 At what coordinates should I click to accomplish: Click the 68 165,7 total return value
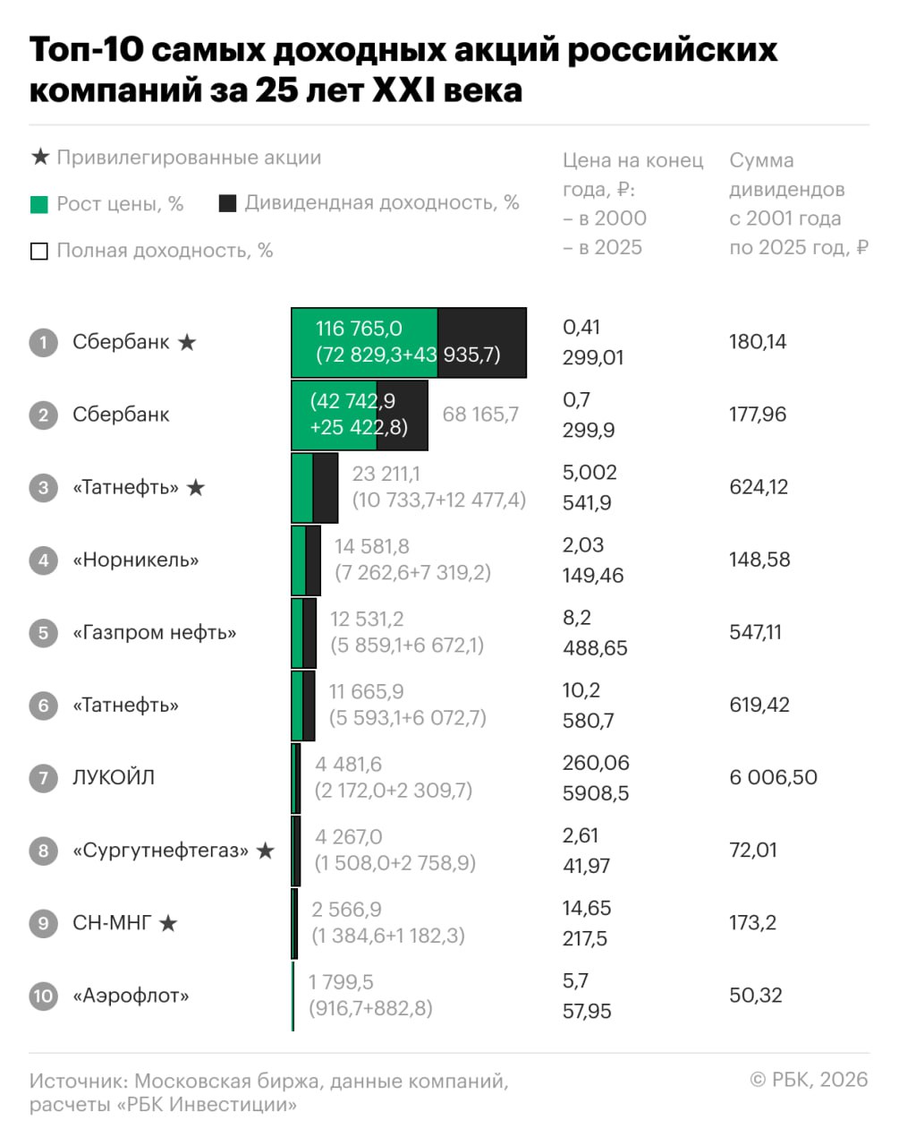coord(480,415)
